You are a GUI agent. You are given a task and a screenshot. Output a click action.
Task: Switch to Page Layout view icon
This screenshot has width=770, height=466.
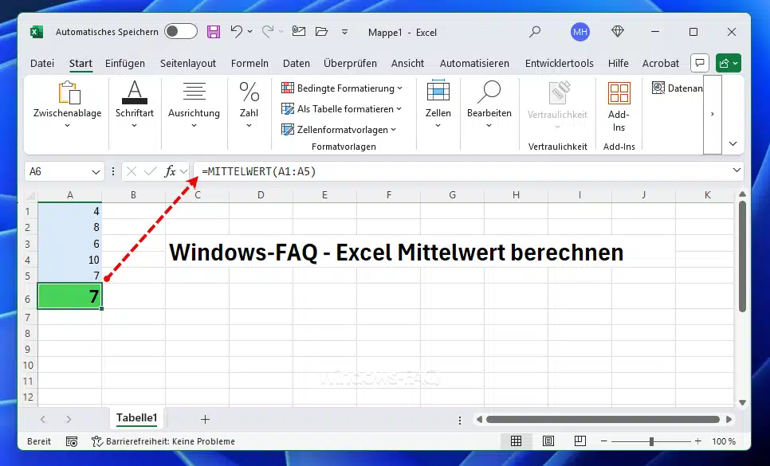(546, 441)
